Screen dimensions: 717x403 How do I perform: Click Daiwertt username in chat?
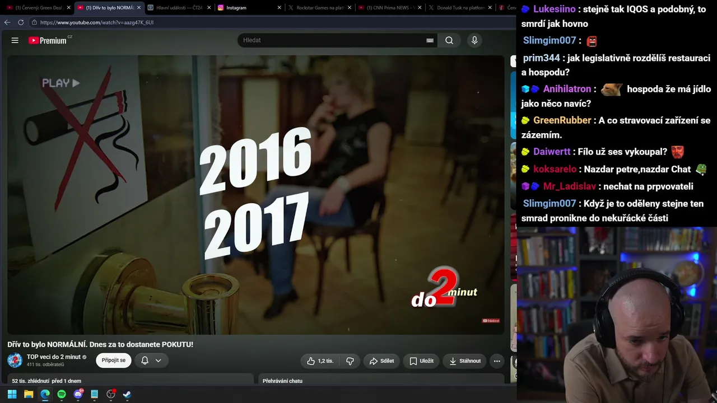tap(552, 152)
